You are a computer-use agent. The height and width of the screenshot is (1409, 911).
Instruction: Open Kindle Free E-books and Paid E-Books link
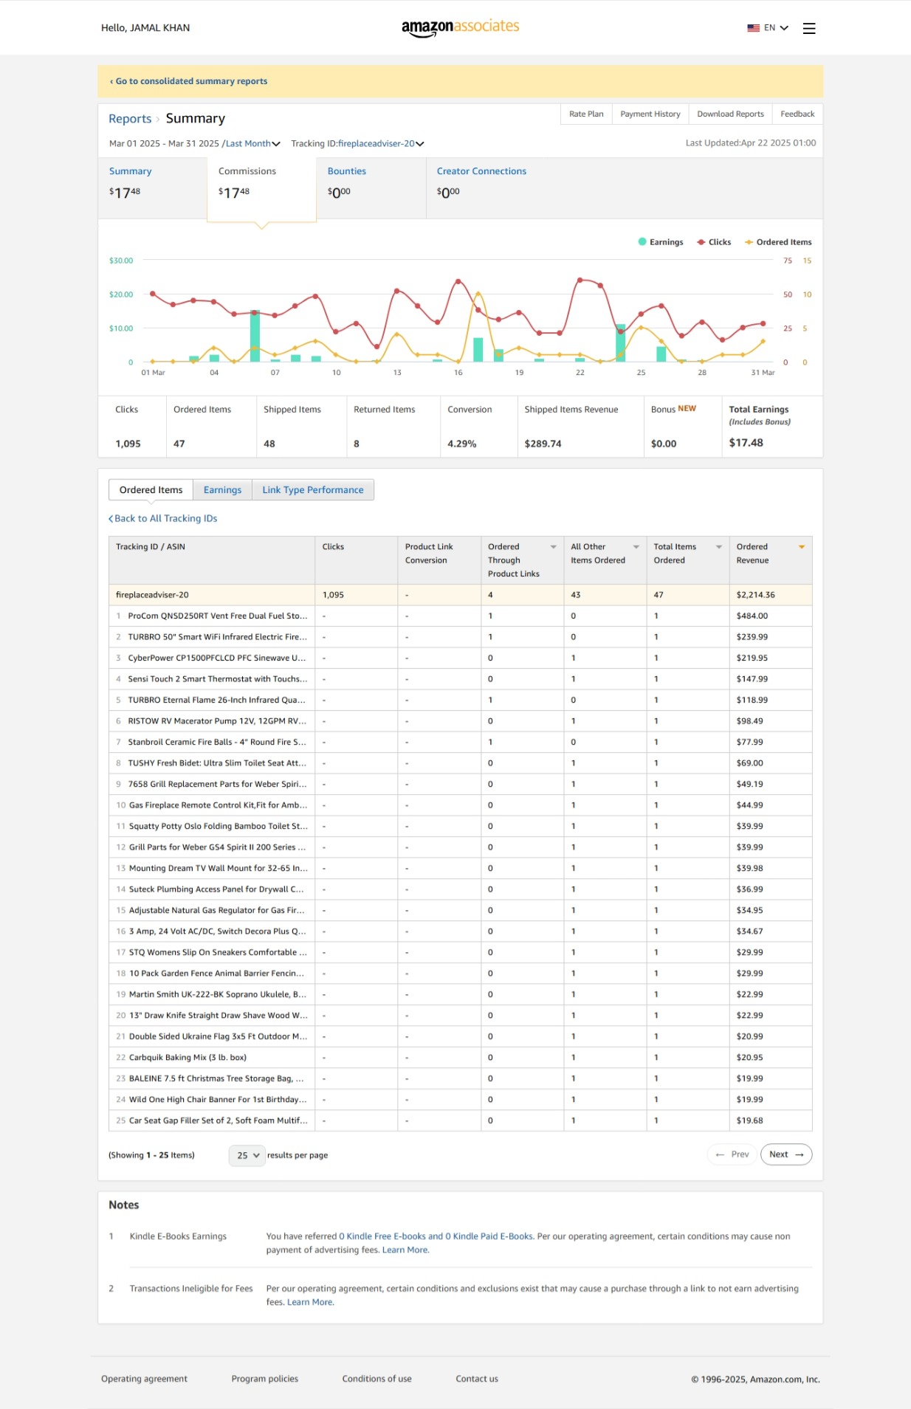[436, 1236]
